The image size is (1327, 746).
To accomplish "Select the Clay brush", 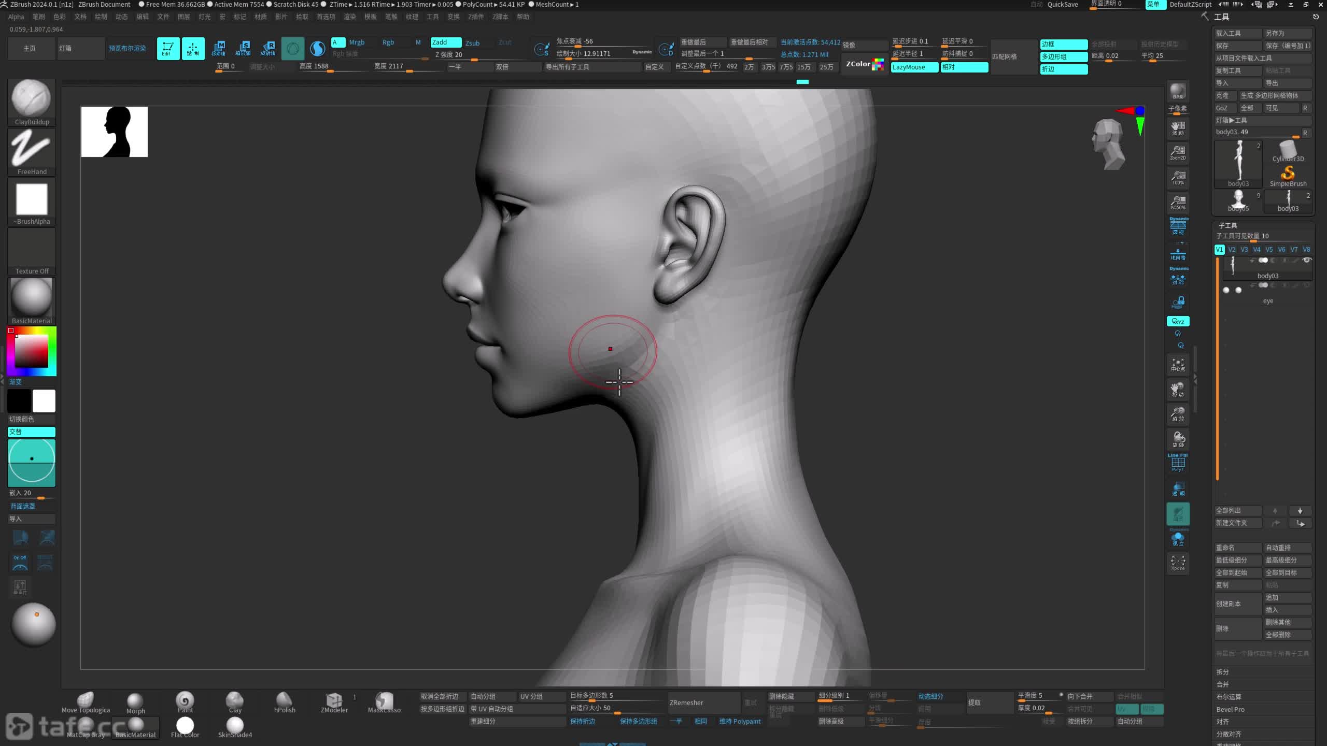I will point(235,703).
